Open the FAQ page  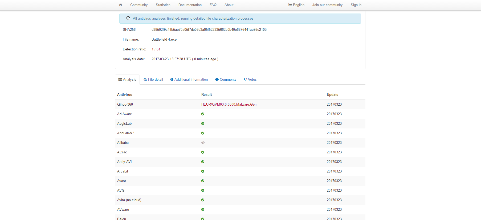tap(213, 5)
